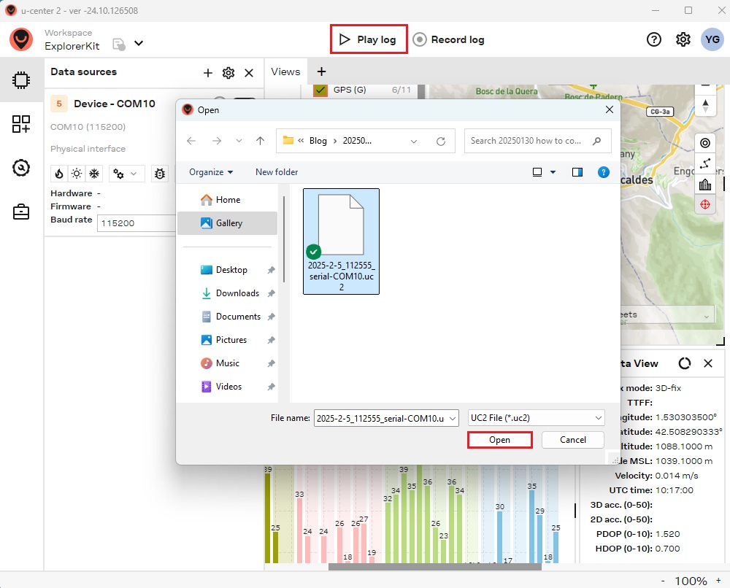Open the toolbox briefcase icon in sidebar
The image size is (730, 588).
pos(21,212)
